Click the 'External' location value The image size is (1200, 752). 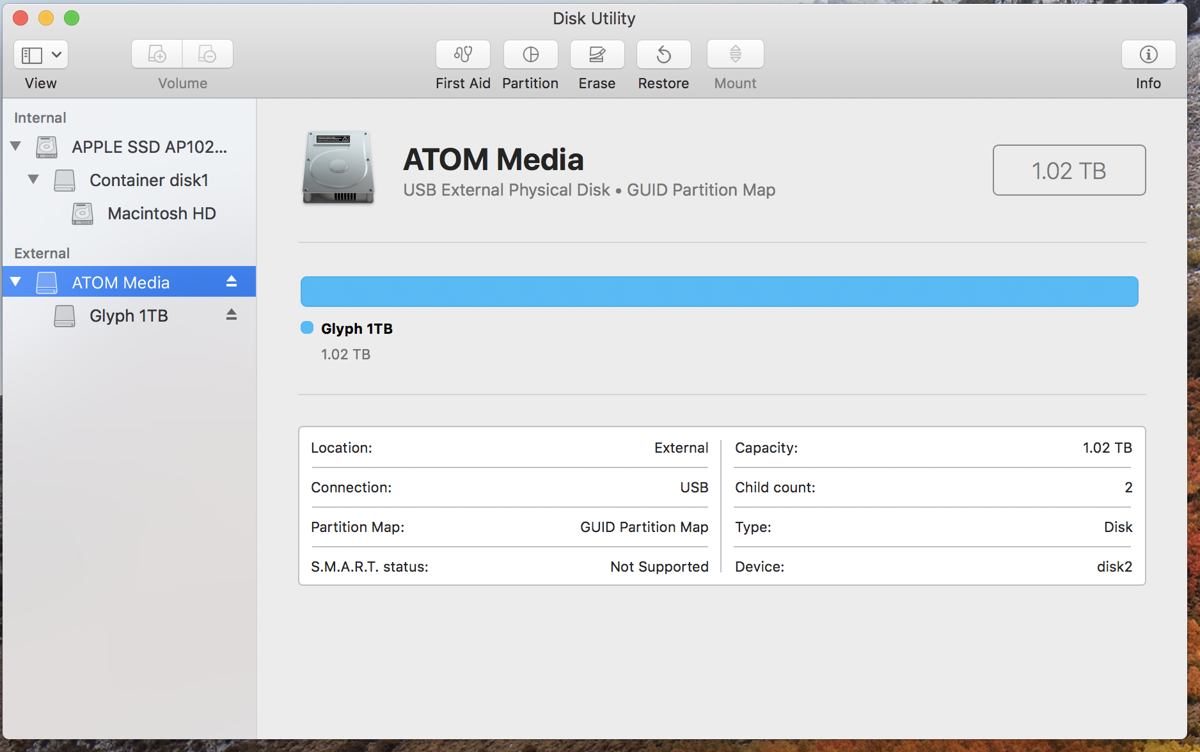click(681, 448)
